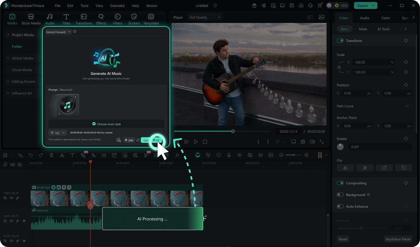Open the Stickers panel
The height and width of the screenshot is (247, 420).
[134, 19]
